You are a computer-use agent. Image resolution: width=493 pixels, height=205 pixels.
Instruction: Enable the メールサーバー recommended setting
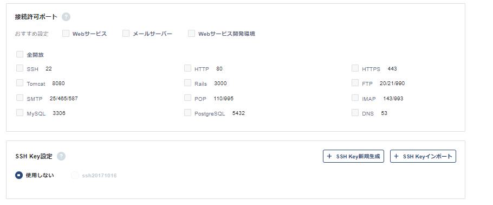coord(126,34)
